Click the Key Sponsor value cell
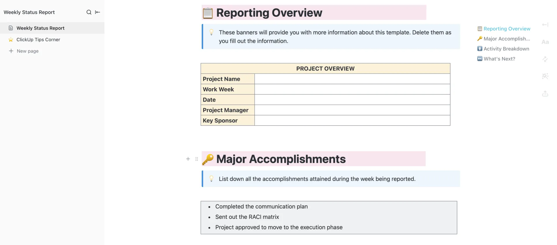Image resolution: width=557 pixels, height=245 pixels. [352, 120]
